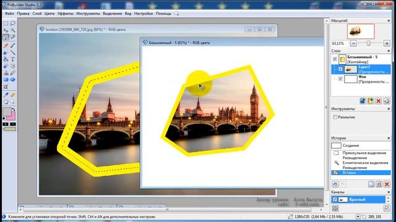Select the Magic wand tool
The image size is (396, 222).
pyautogui.click(x=12, y=30)
